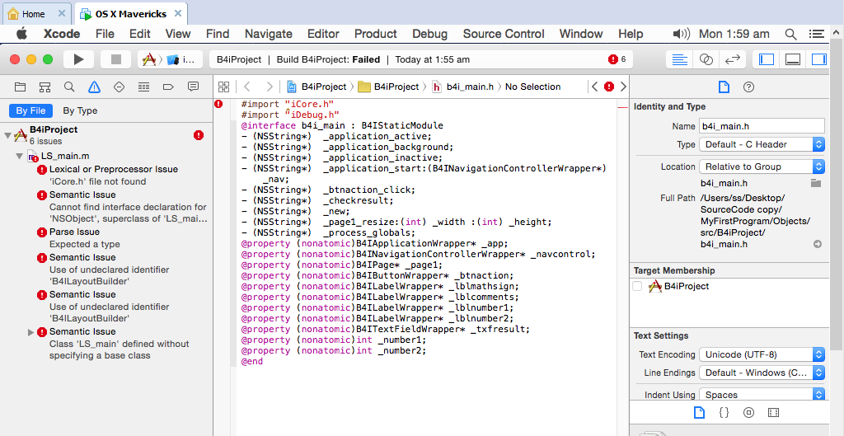Click the gutter error marker on line one
844x436 pixels.
(218, 104)
